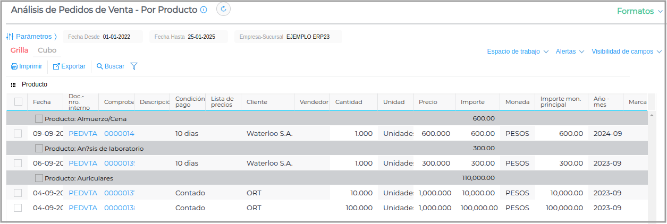Viewport: 667px width, 224px height.
Task: Click the grouping grid icon beside Producto
Action: (13, 84)
